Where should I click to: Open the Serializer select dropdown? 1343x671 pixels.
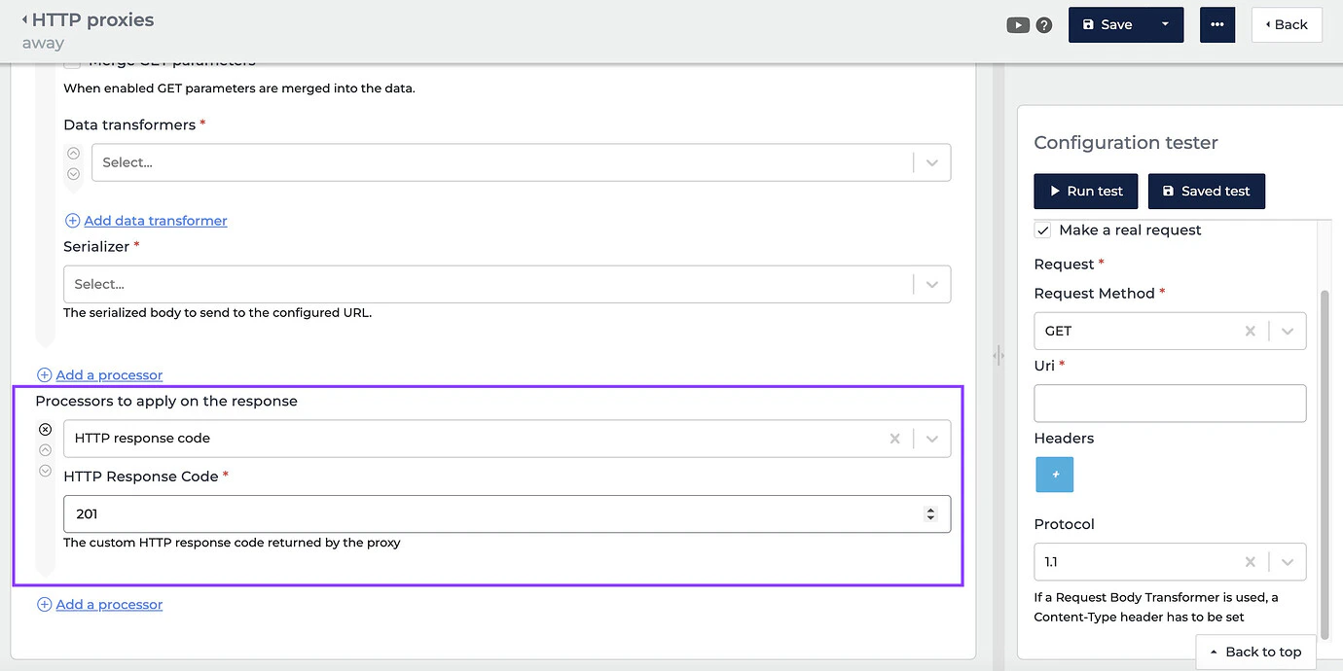coord(507,284)
